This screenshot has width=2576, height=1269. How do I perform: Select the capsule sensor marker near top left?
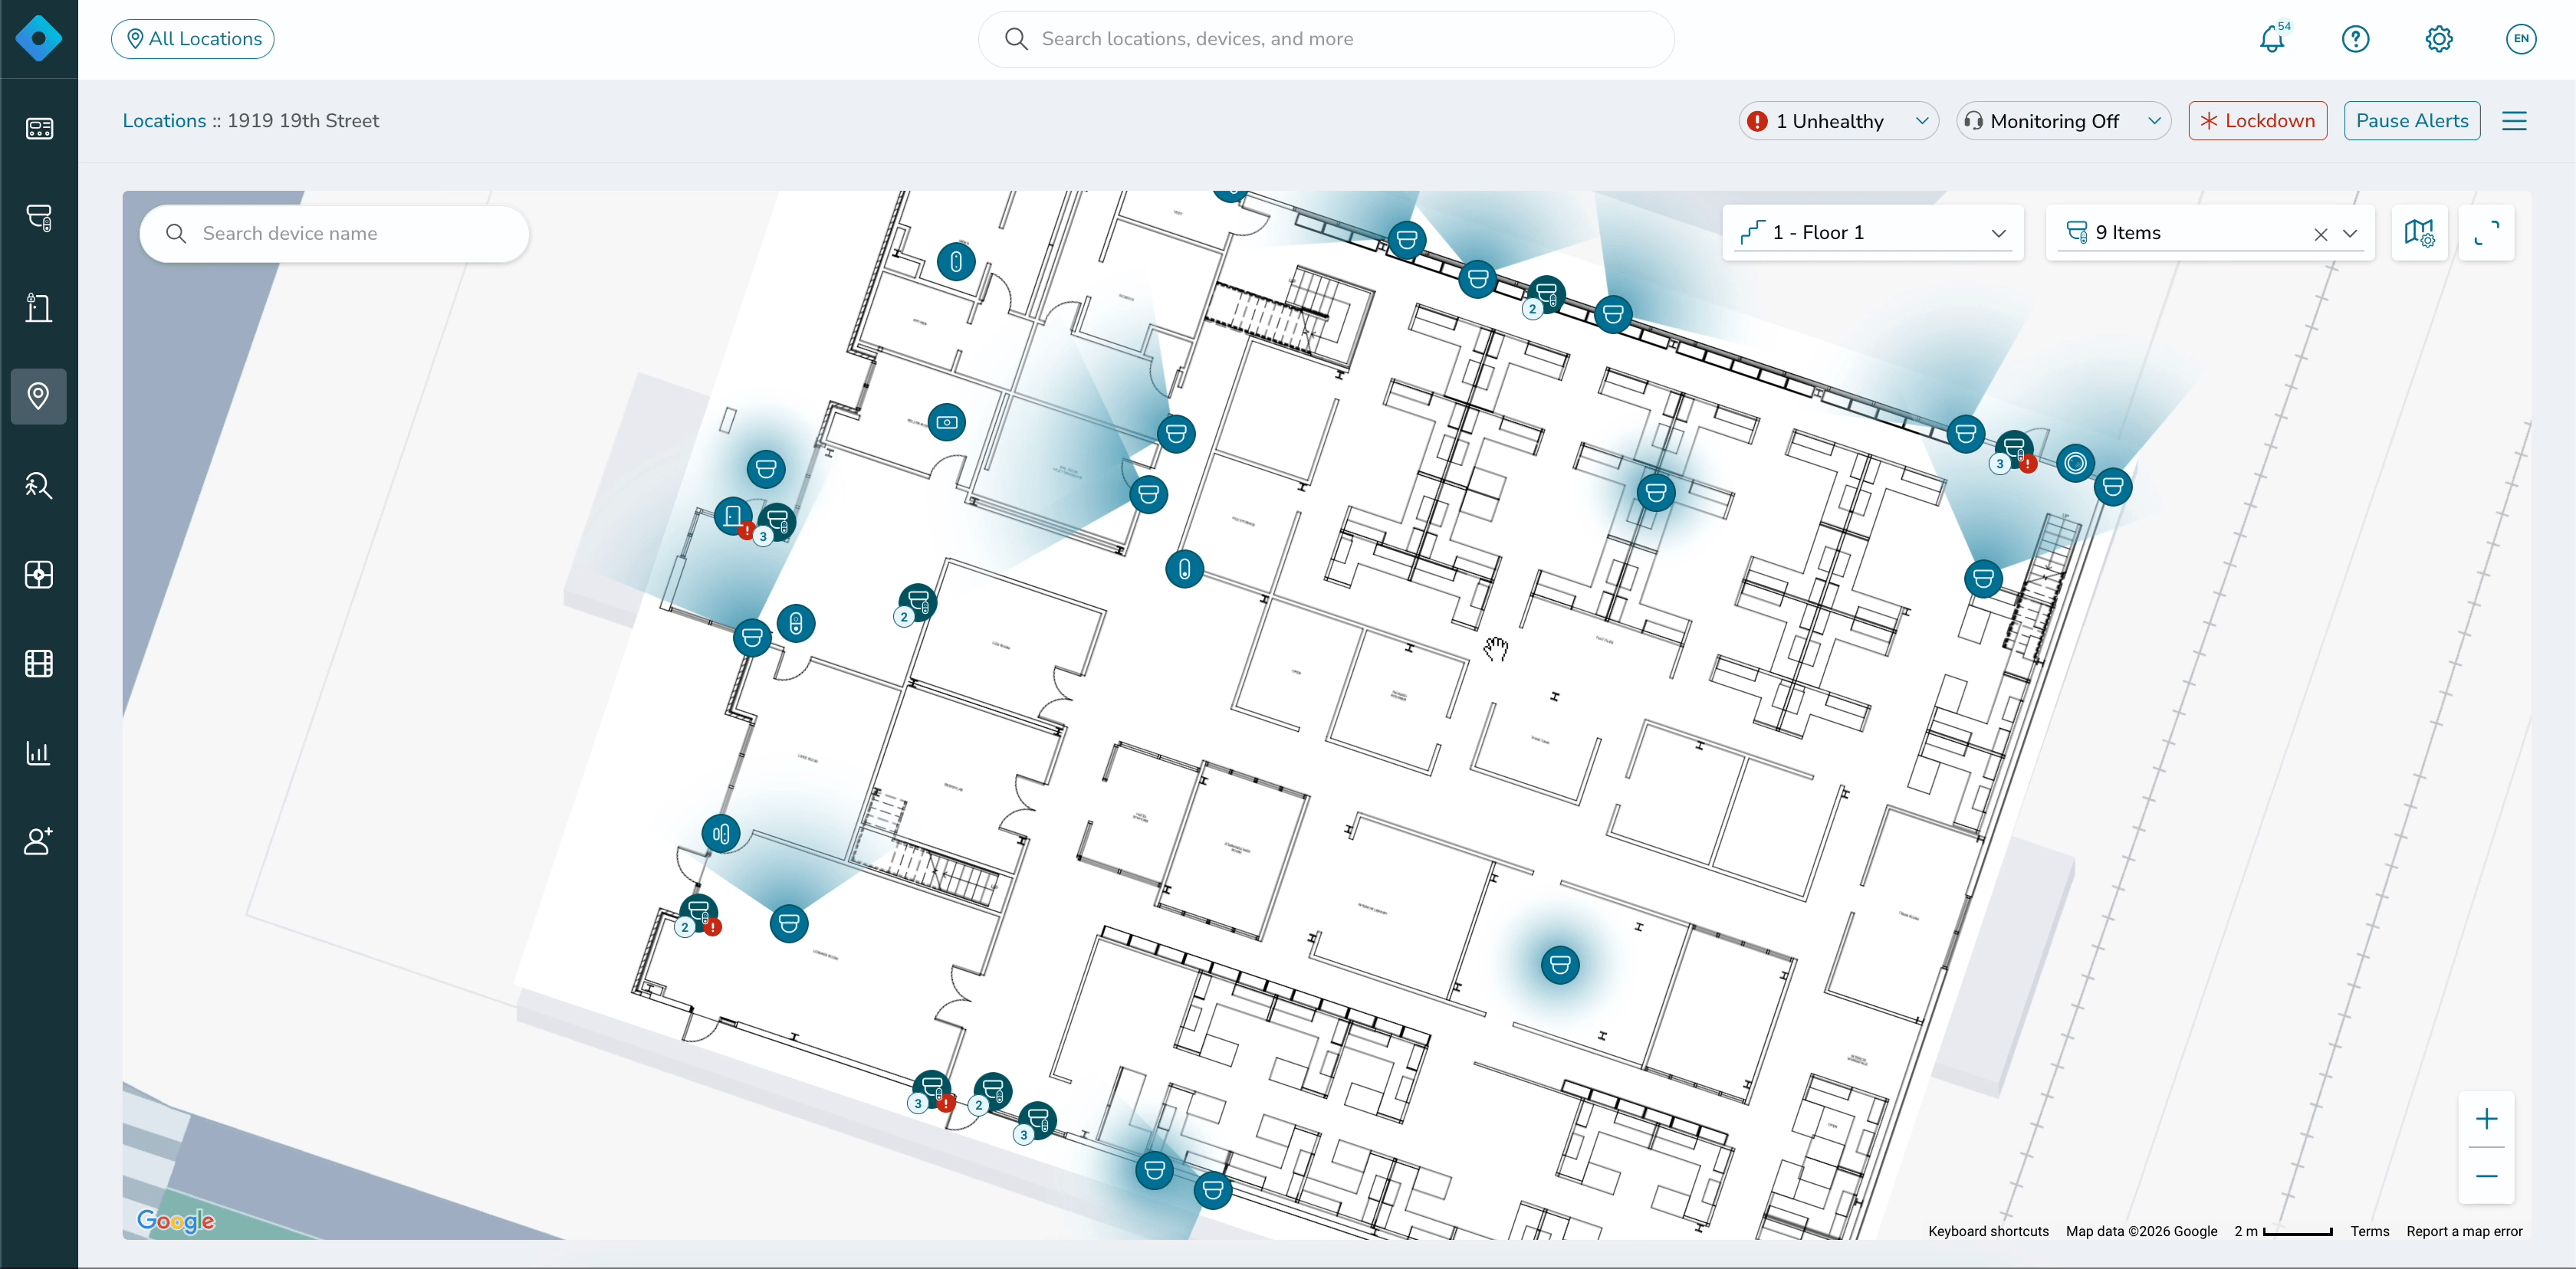956,262
